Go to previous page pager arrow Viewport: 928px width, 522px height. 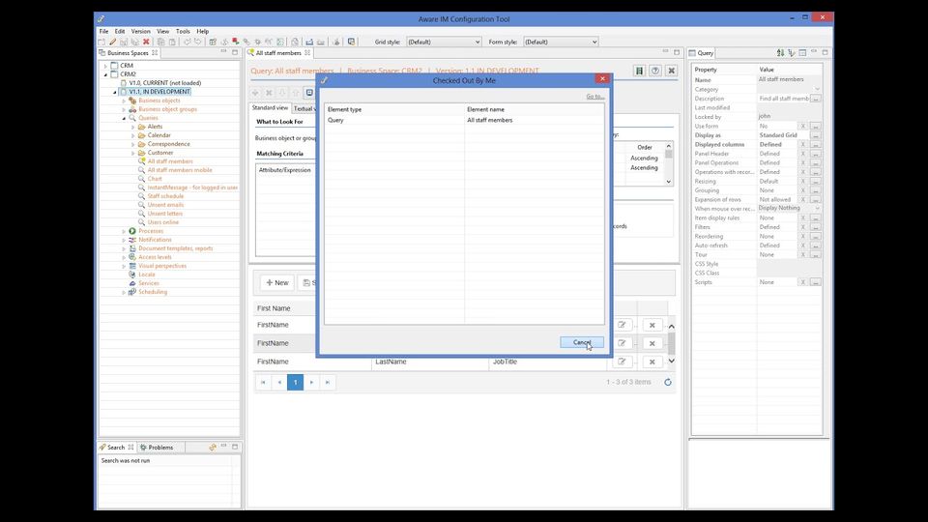point(279,383)
